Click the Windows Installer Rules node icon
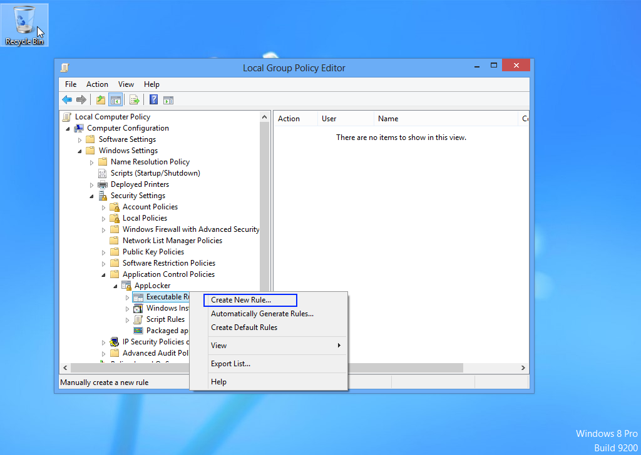 pos(138,308)
